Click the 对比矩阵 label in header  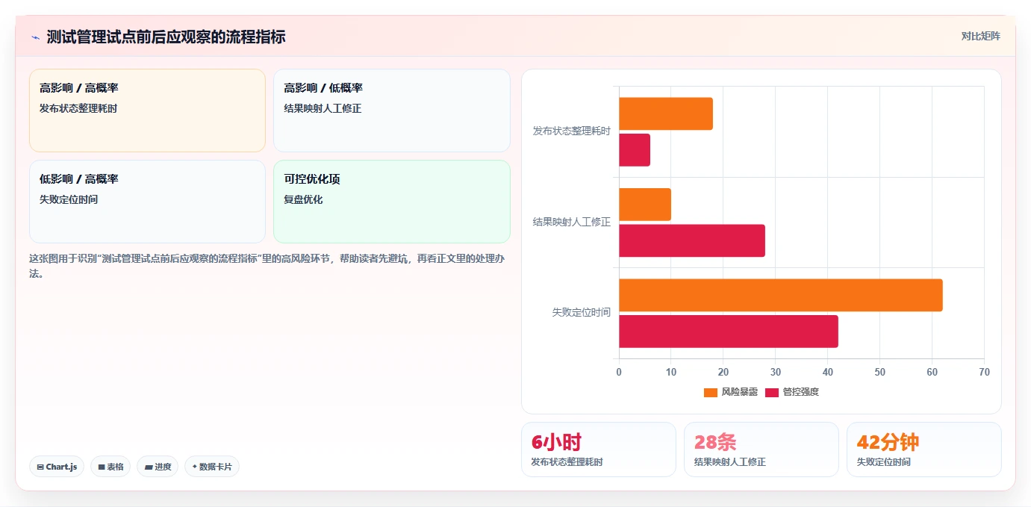pos(980,36)
